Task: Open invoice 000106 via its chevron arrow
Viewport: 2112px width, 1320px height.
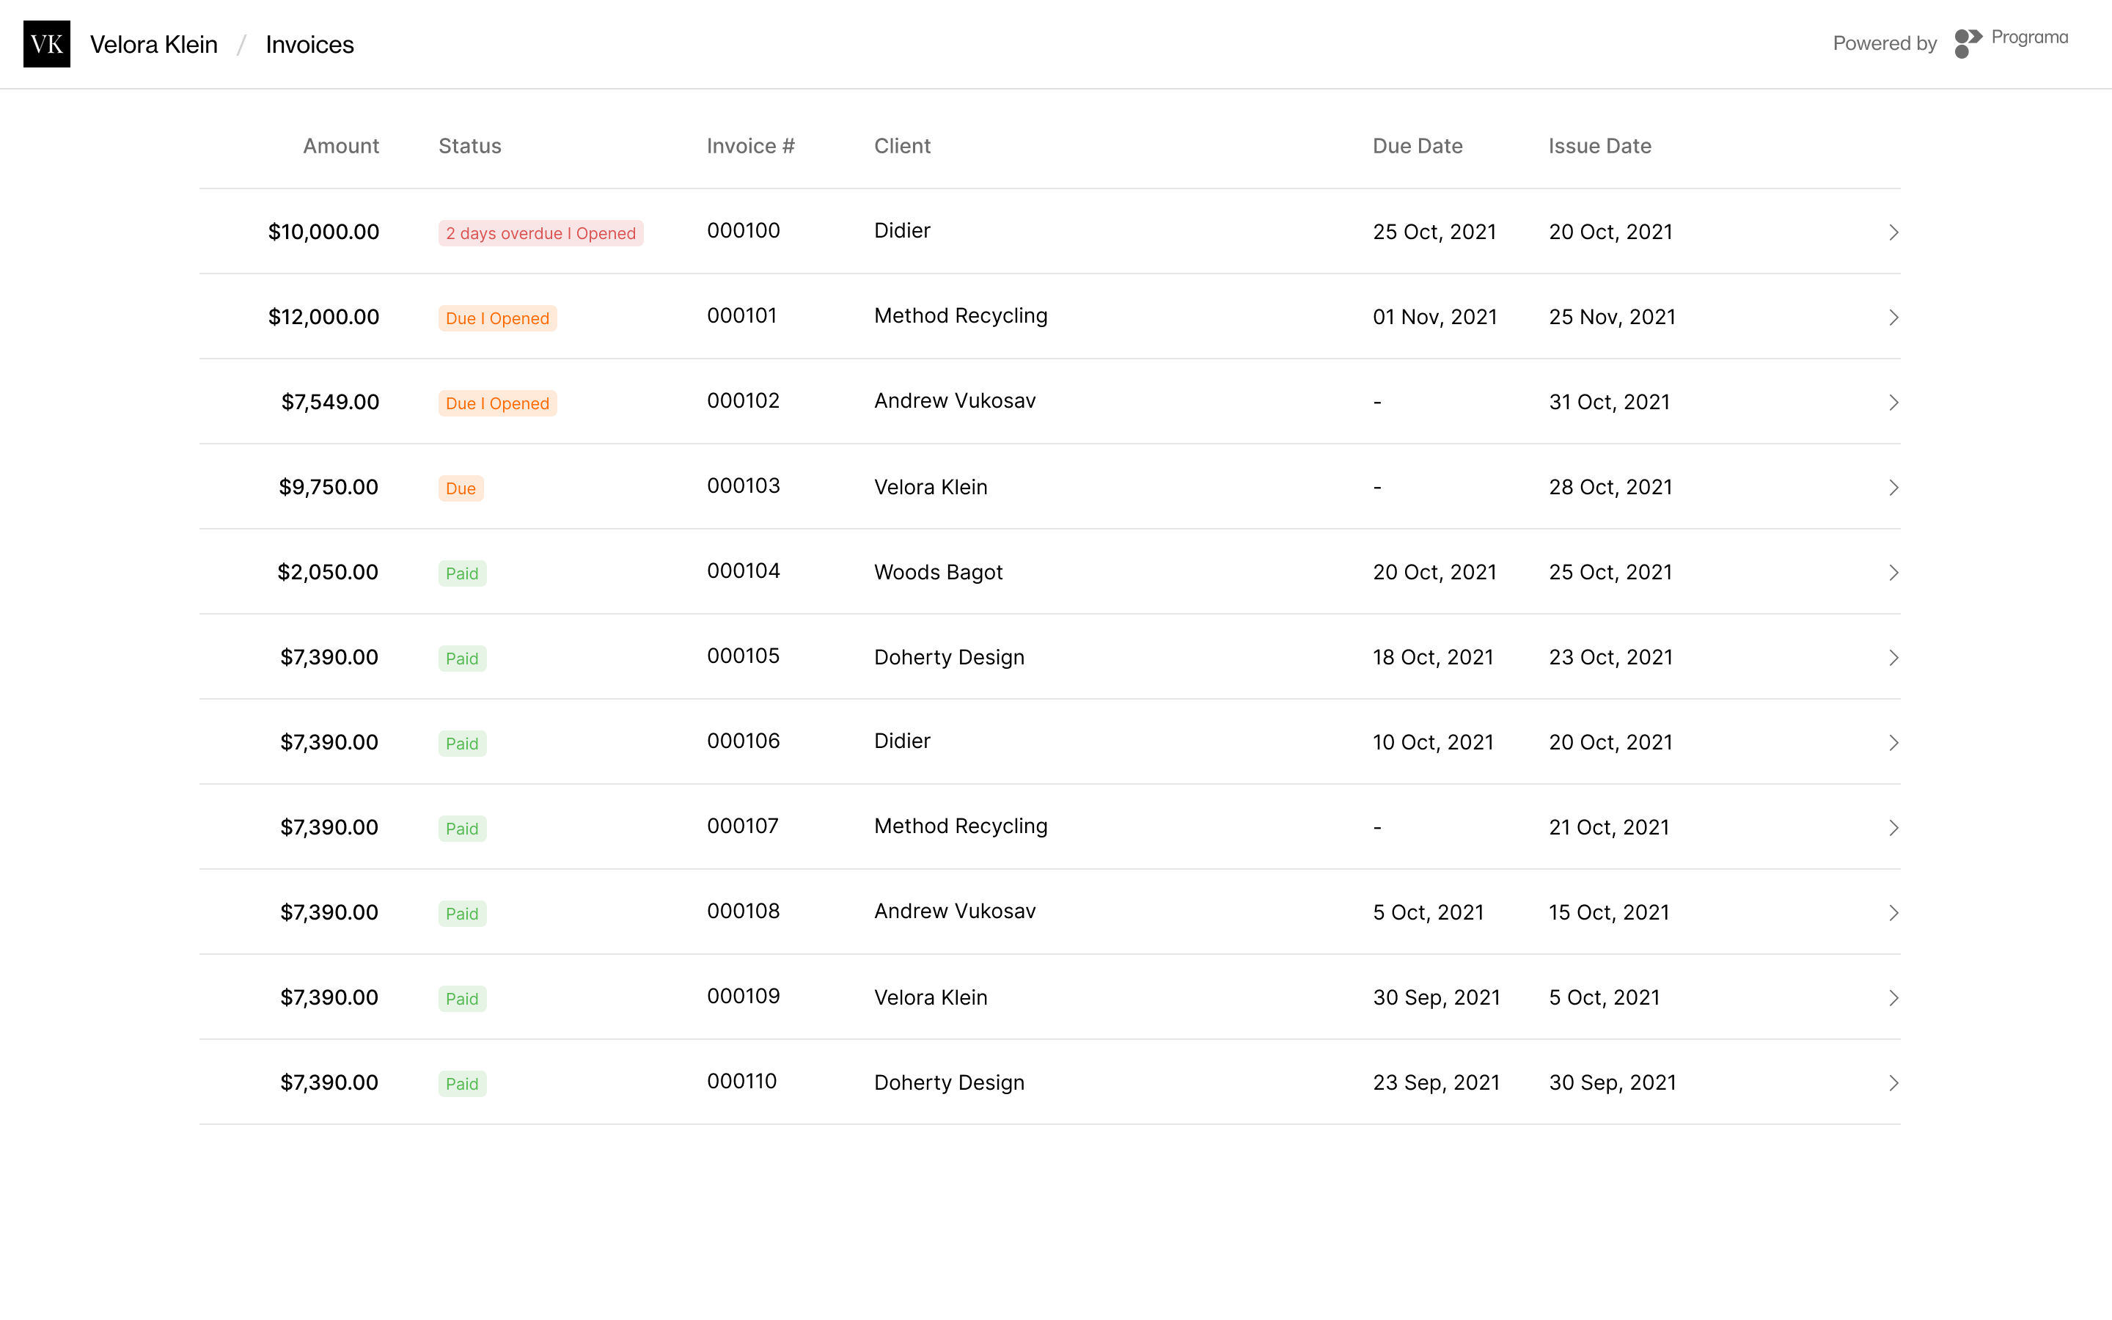Action: click(x=1893, y=743)
